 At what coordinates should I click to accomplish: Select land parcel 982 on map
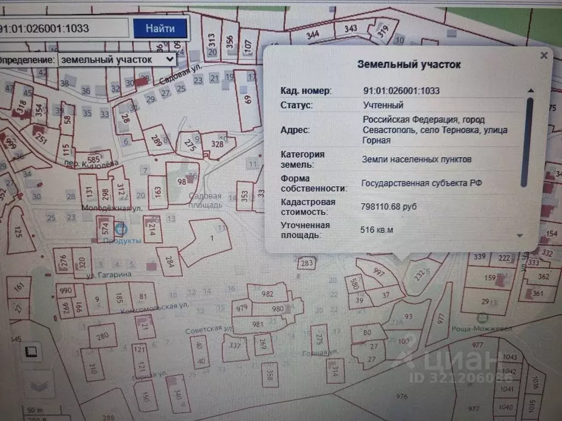[x=267, y=294]
